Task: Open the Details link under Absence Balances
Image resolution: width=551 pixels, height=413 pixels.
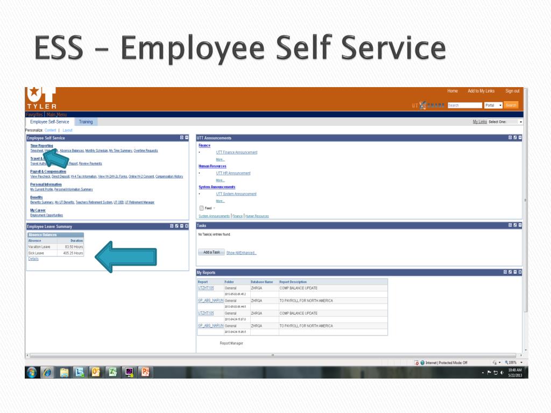Action: [x=33, y=259]
